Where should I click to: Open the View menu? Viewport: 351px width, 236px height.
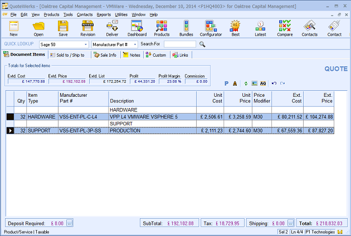pyautogui.click(x=35, y=14)
